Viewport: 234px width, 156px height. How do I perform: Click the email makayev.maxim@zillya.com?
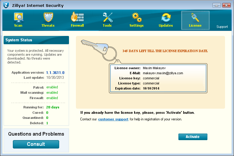(x=163, y=73)
